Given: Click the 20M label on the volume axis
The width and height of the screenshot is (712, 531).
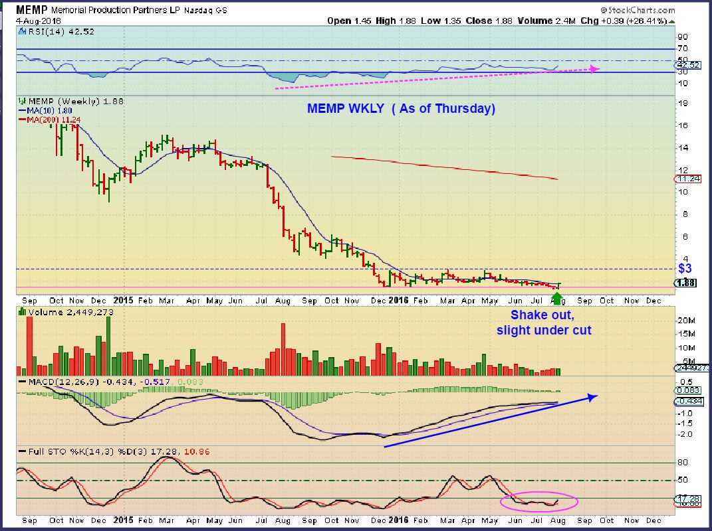Looking at the screenshot, I should [686, 320].
